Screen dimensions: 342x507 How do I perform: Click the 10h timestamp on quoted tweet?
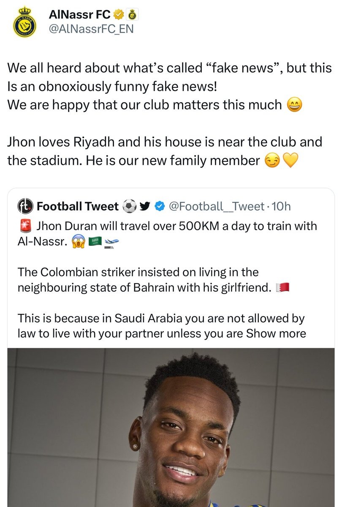282,207
